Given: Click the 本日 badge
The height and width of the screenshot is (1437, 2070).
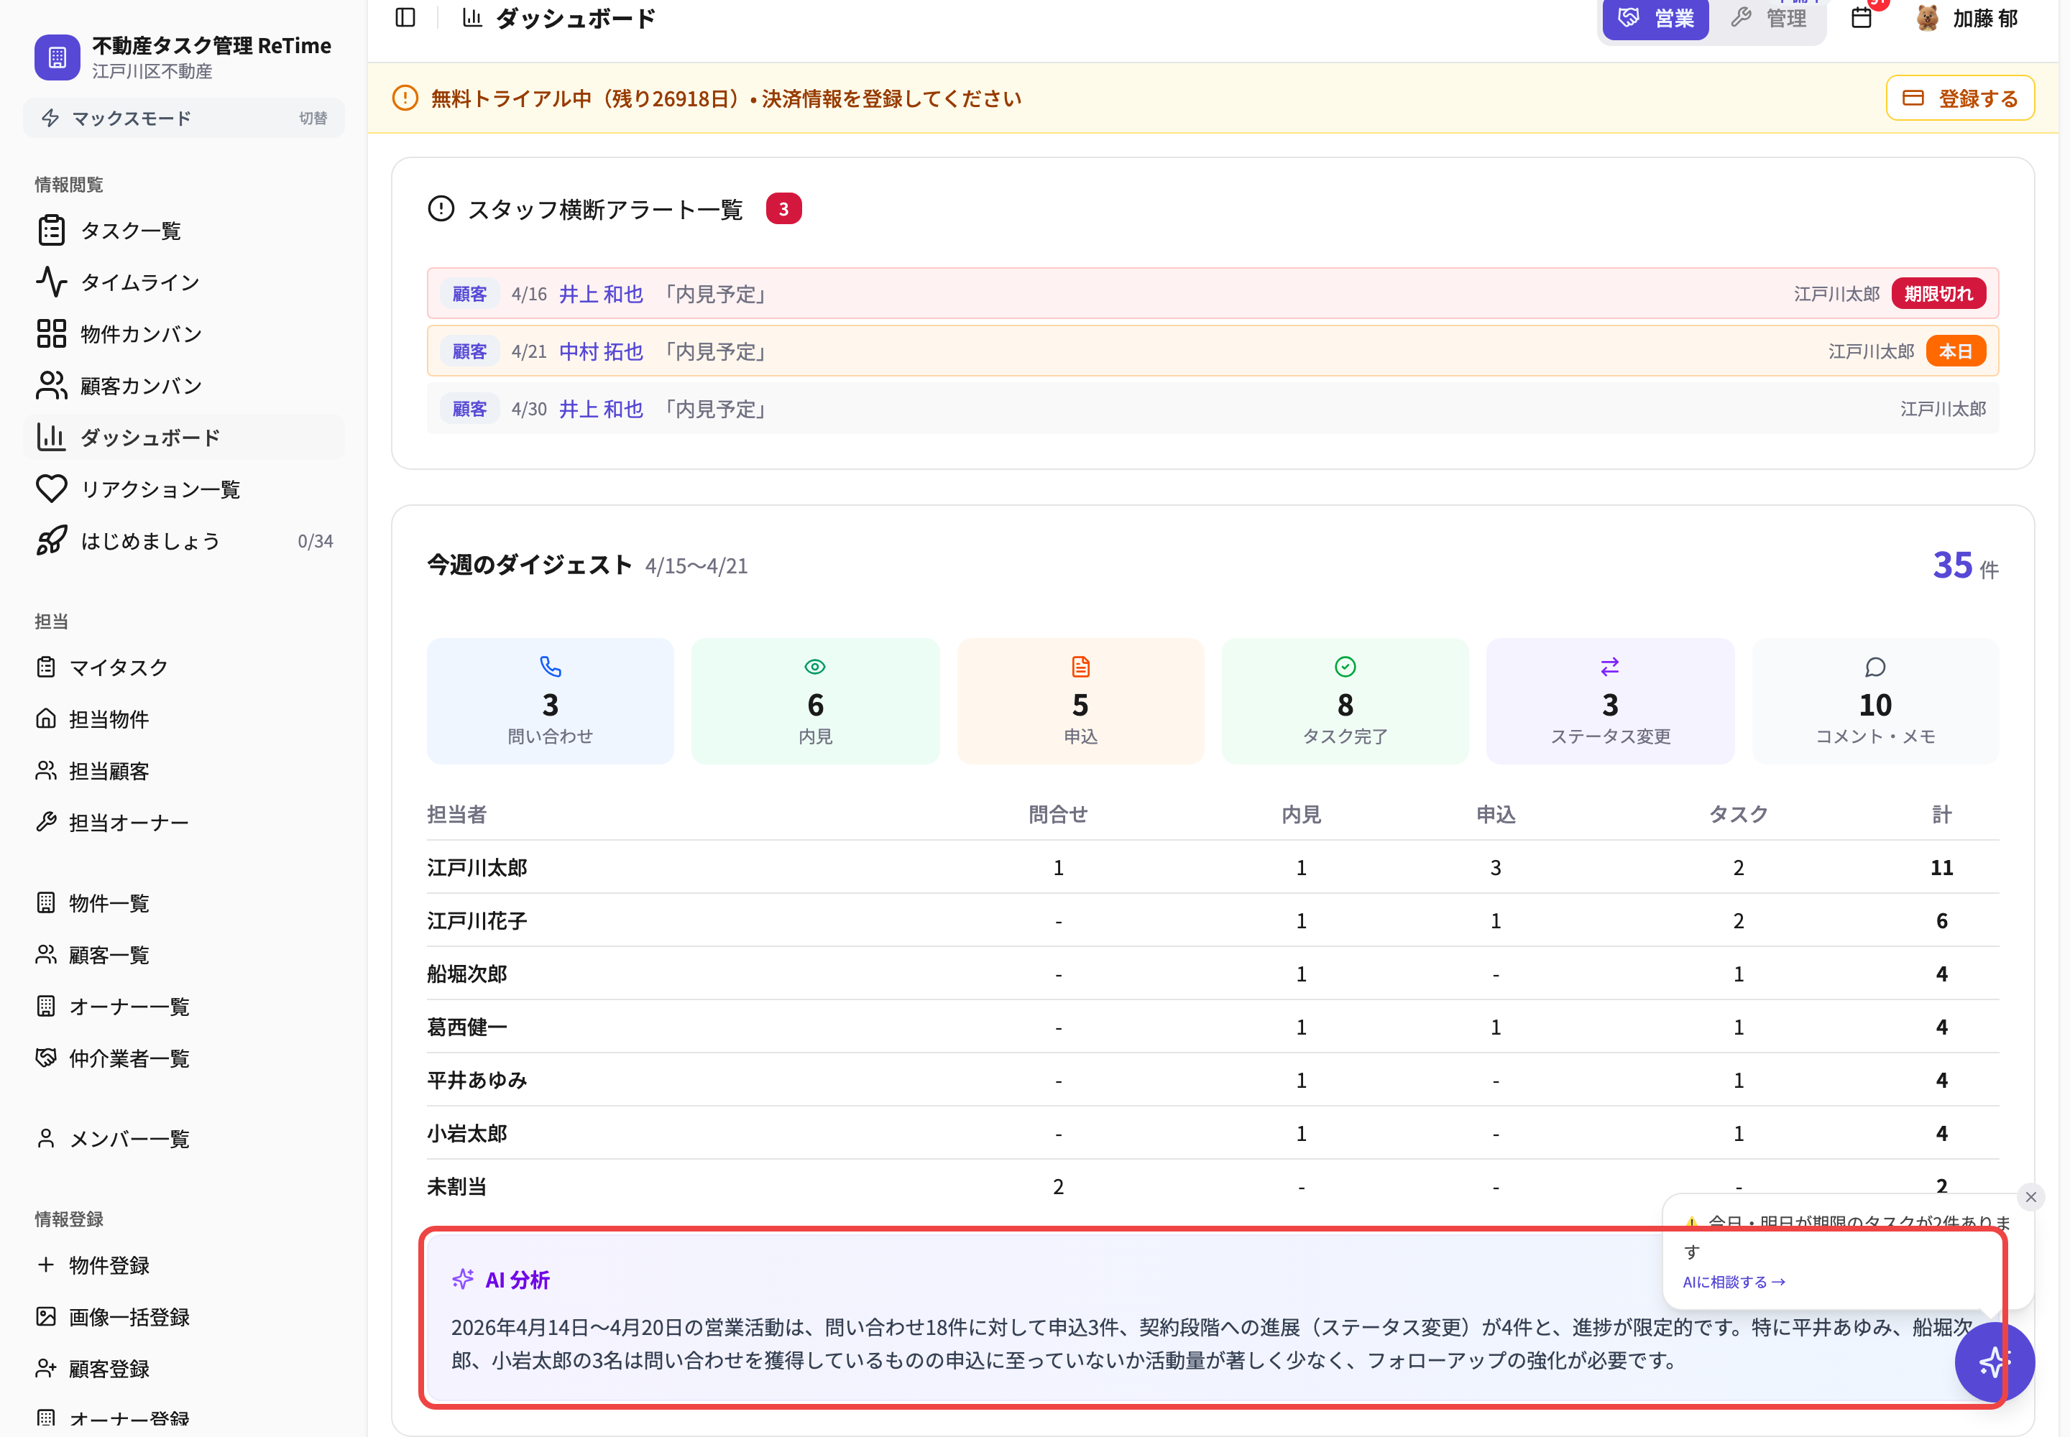Looking at the screenshot, I should [1956, 351].
